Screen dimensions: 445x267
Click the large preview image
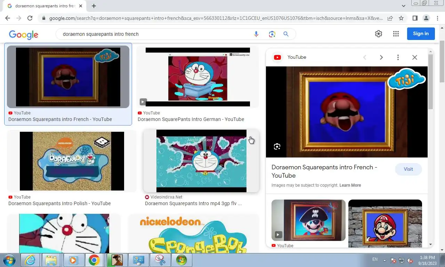point(347,112)
